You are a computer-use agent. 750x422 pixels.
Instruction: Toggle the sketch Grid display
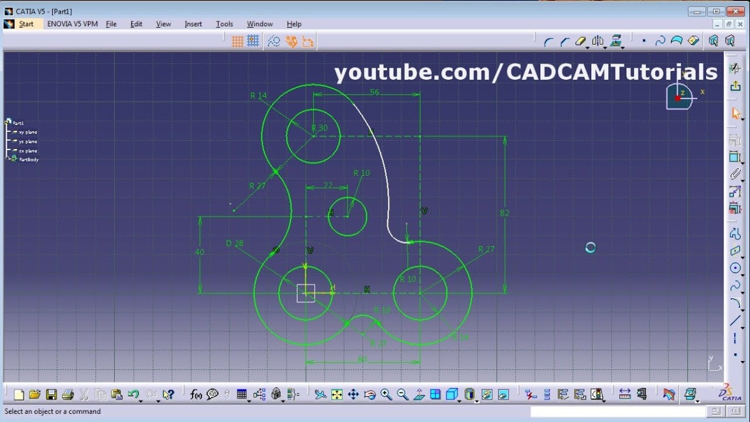coord(237,41)
